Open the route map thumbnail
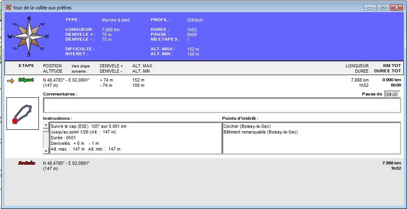Screen dimensions: 407x209 [23, 113]
